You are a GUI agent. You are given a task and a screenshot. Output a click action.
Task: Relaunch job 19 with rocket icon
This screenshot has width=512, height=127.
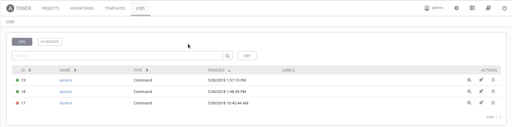[x=481, y=80]
